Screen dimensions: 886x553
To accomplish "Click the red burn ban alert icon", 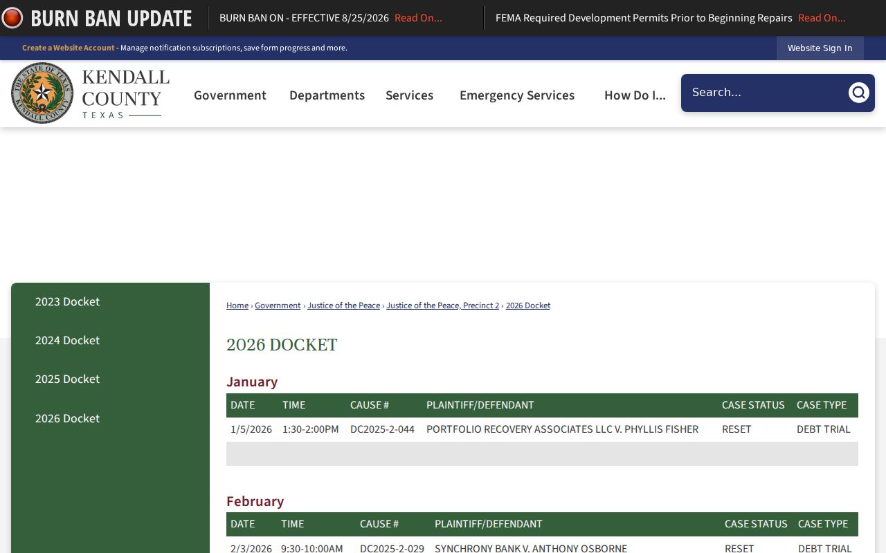I will tap(12, 18).
